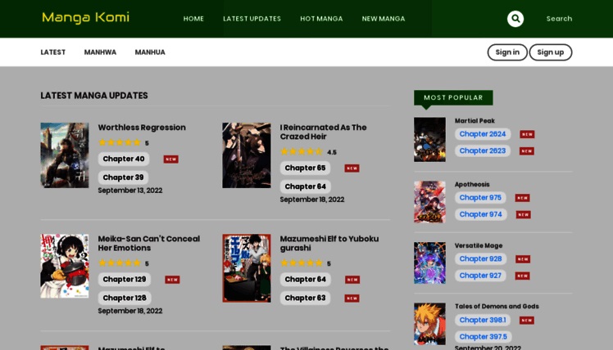This screenshot has height=350, width=613.
Task: Open Mazumeshi Elf Chapter 63
Action: point(305,298)
